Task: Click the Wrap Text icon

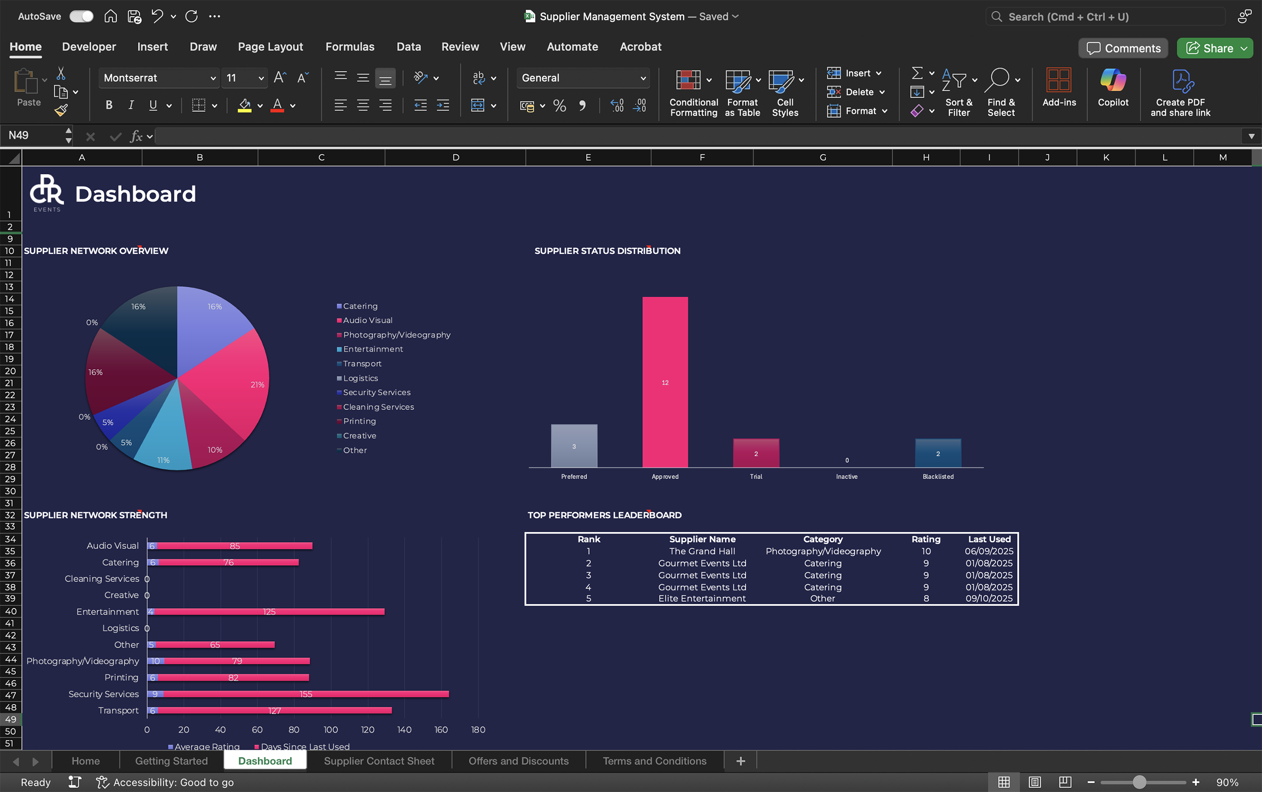Action: pos(478,77)
